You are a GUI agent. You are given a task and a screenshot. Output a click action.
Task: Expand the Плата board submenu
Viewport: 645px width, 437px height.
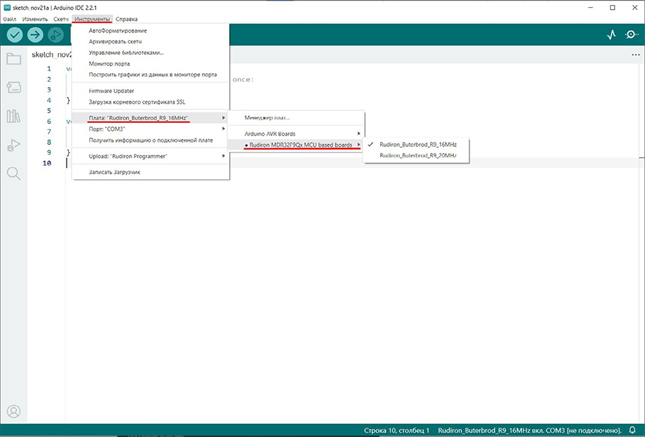(150, 118)
